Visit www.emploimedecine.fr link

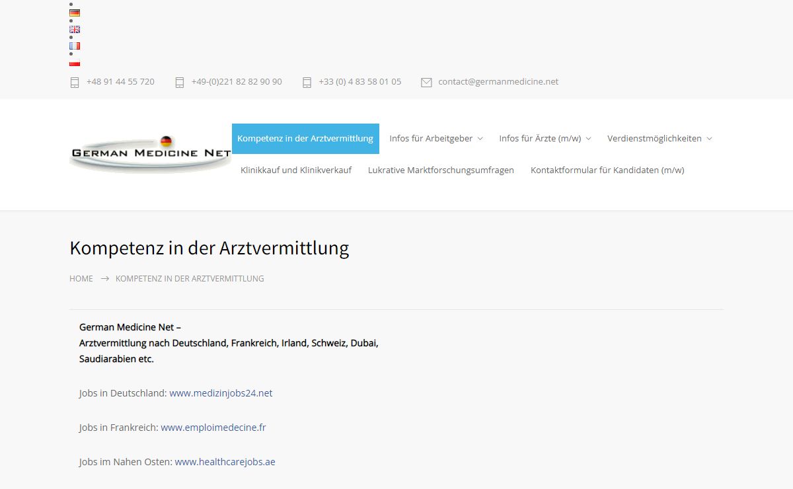pyautogui.click(x=213, y=428)
